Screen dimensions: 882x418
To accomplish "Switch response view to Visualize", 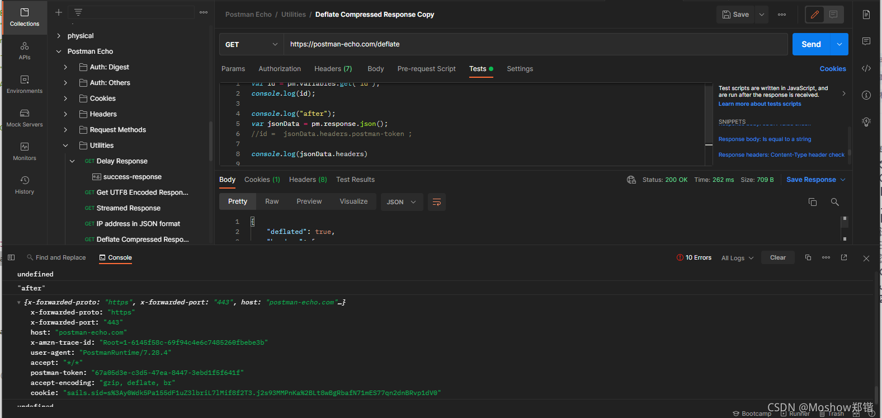I will click(354, 201).
